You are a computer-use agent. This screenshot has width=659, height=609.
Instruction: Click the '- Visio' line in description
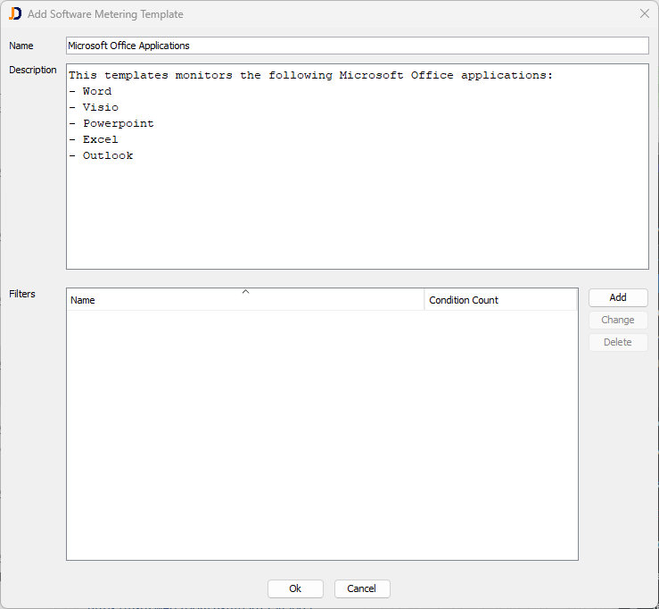[94, 107]
